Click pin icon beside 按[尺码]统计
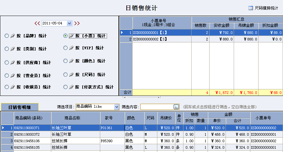Image resolution: width=283 pixels, height=152 pixels. click(x=71, y=74)
